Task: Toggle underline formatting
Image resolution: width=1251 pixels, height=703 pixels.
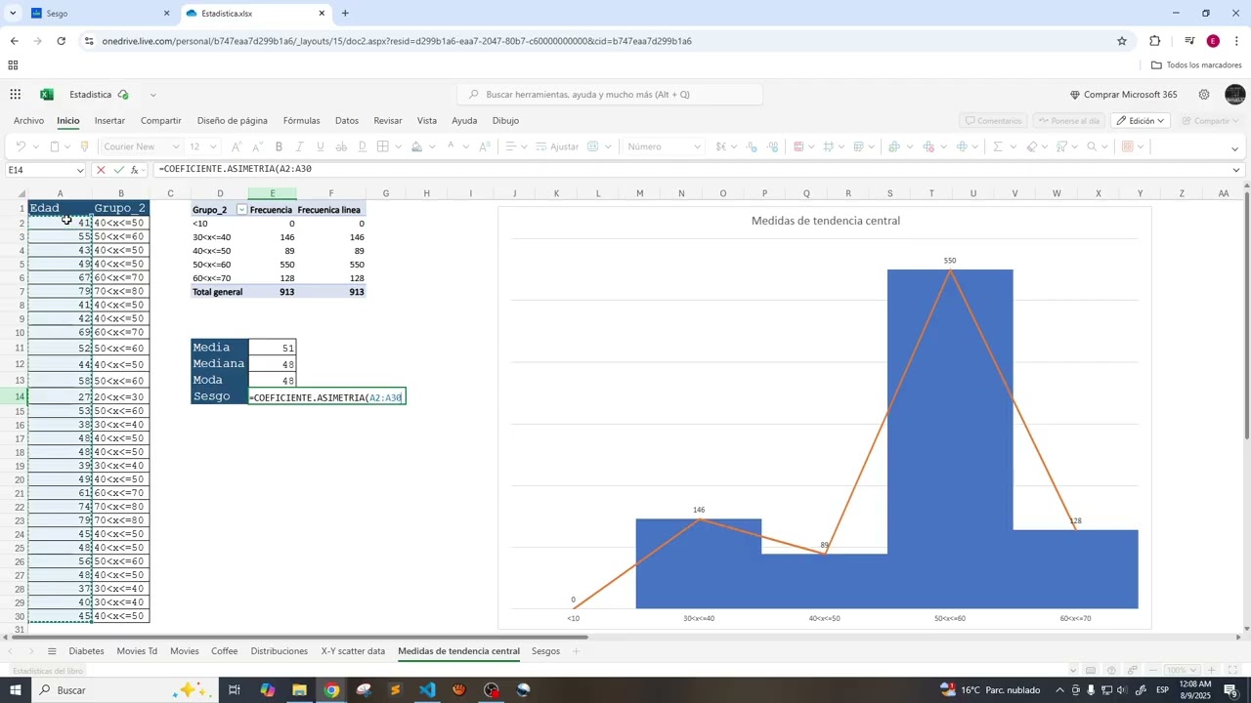Action: (320, 146)
